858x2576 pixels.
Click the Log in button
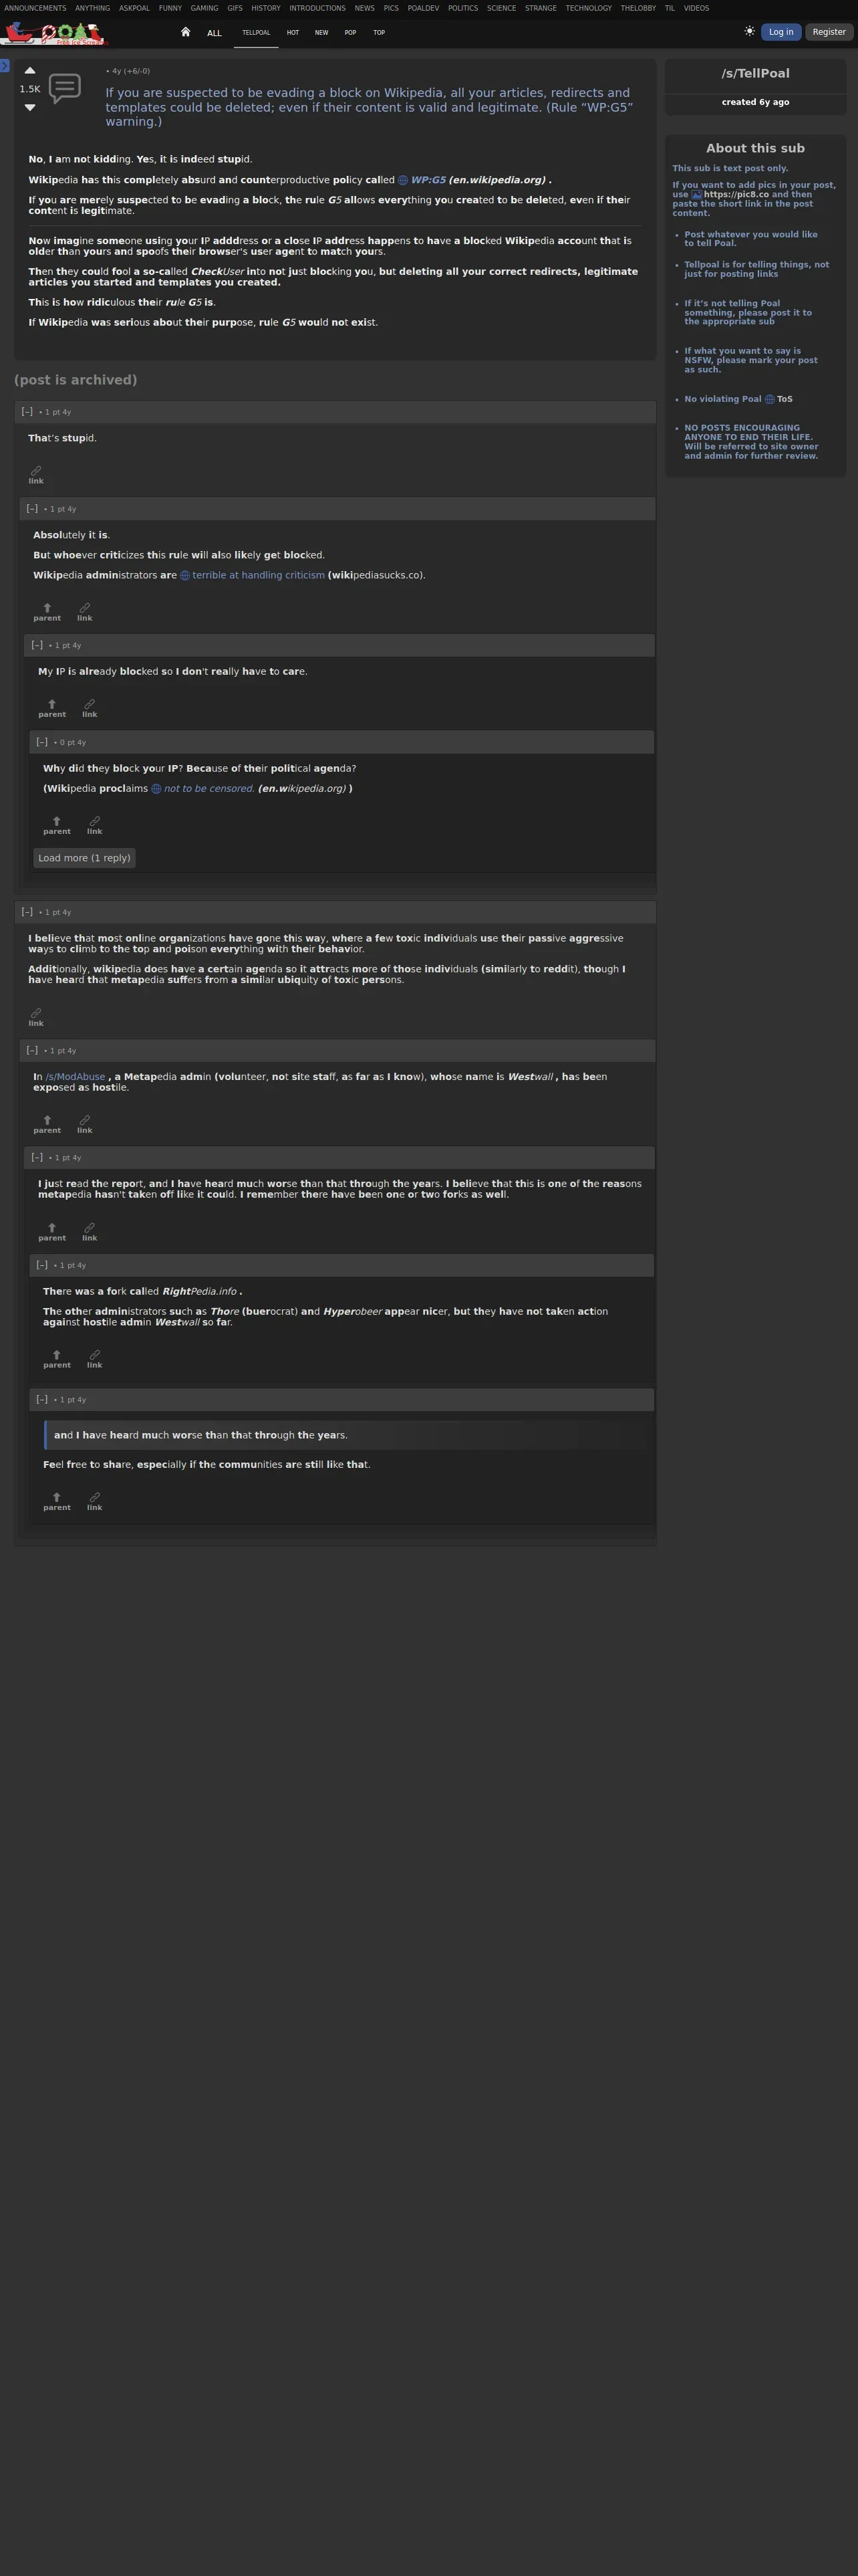click(x=781, y=32)
